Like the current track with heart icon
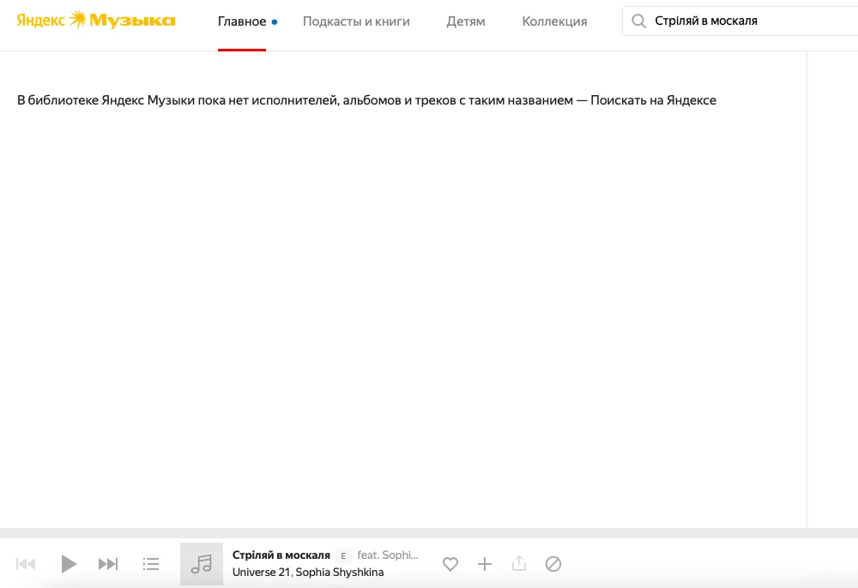858x588 pixels. click(x=450, y=564)
